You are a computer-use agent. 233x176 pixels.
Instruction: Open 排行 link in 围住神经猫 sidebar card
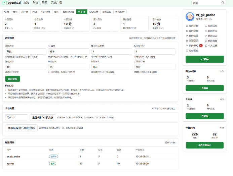(x=222, y=71)
